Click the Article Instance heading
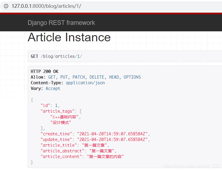This screenshot has width=222, height=171. [x=69, y=37]
